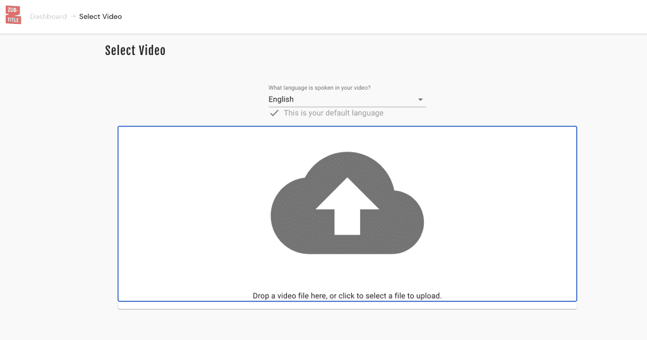Click 'Drop a video file here' upload text

pos(347,296)
